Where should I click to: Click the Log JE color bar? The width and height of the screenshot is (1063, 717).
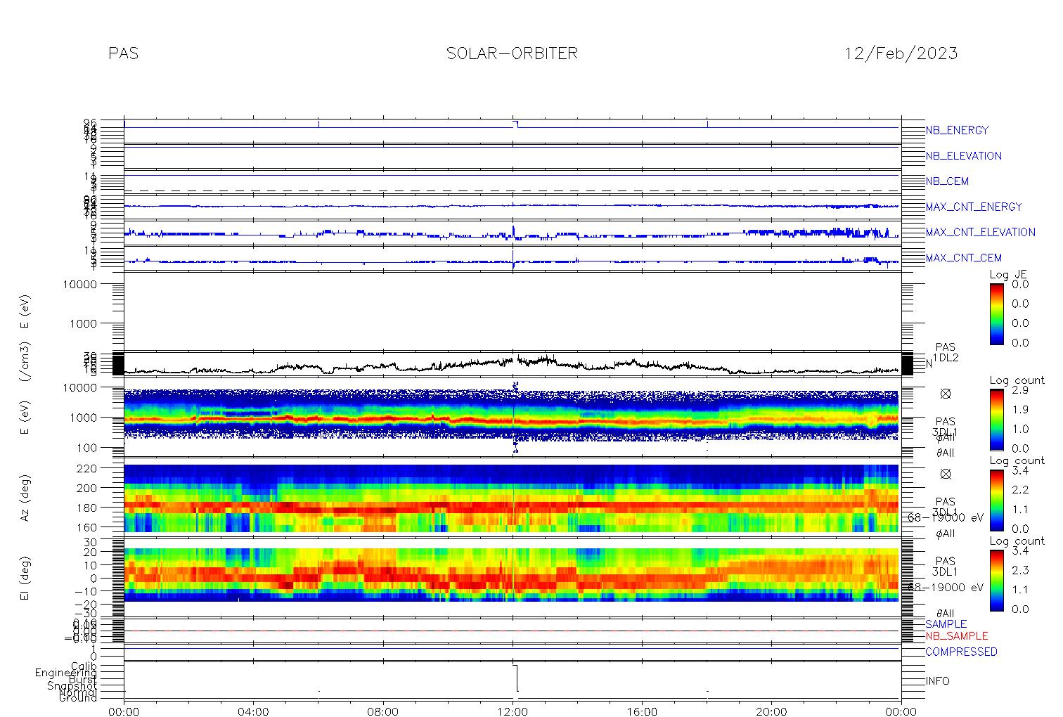(x=997, y=314)
